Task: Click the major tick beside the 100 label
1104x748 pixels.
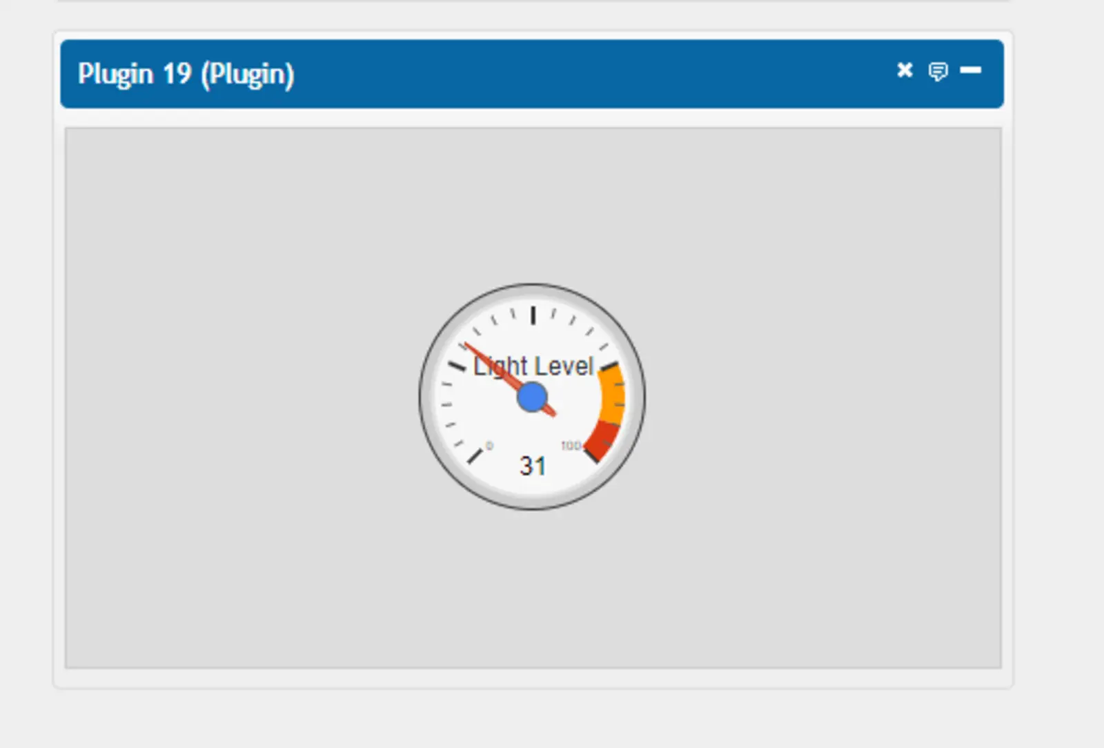Action: click(591, 455)
